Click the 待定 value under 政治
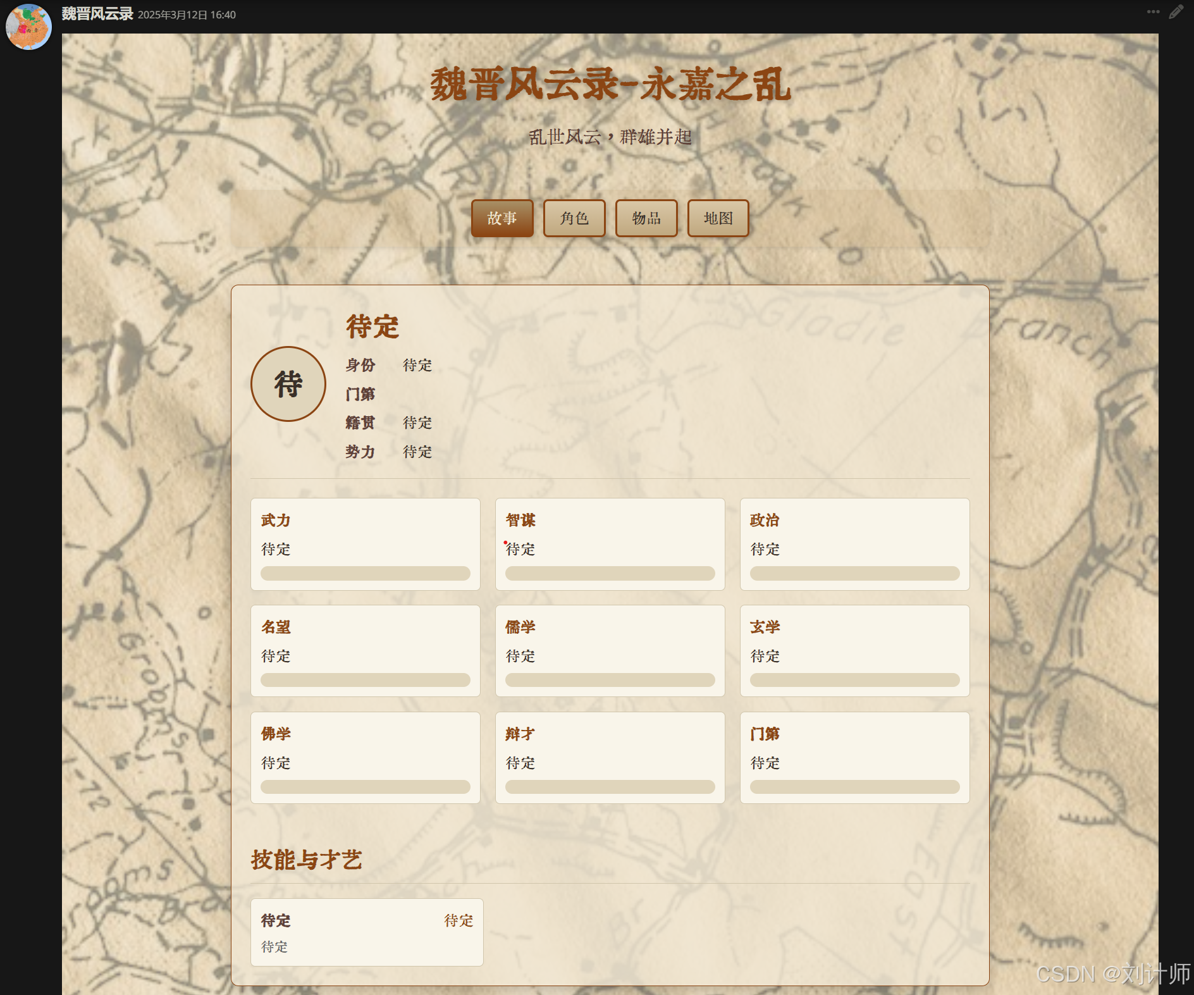 (765, 550)
